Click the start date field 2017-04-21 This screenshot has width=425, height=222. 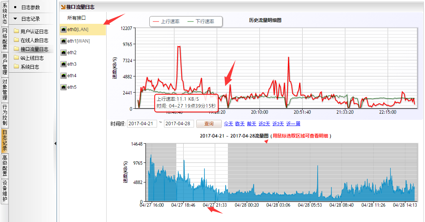pos(142,124)
